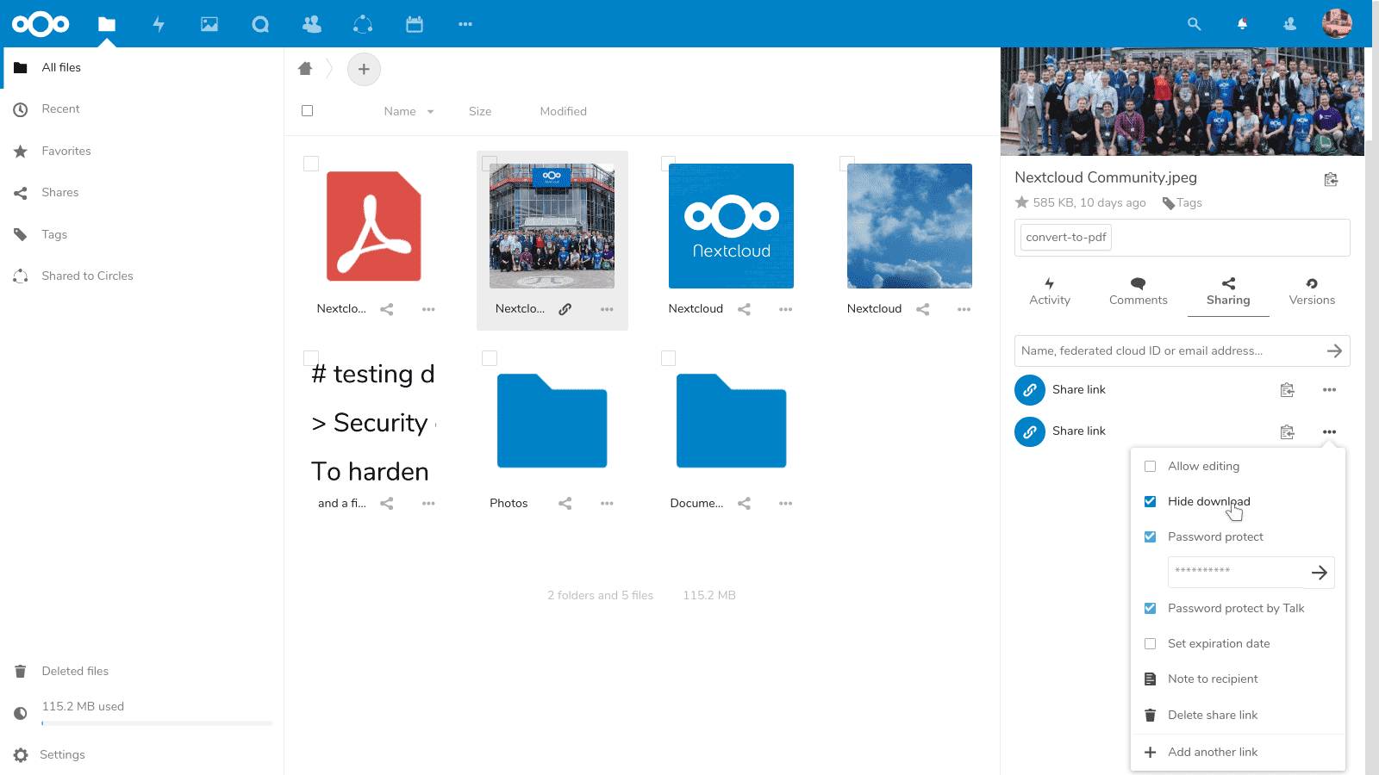Open the Activity app from the top bar
Screen dimensions: 1379x775
159,24
